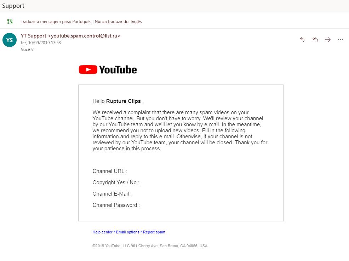Click the Forward arrow icon

tap(328, 40)
